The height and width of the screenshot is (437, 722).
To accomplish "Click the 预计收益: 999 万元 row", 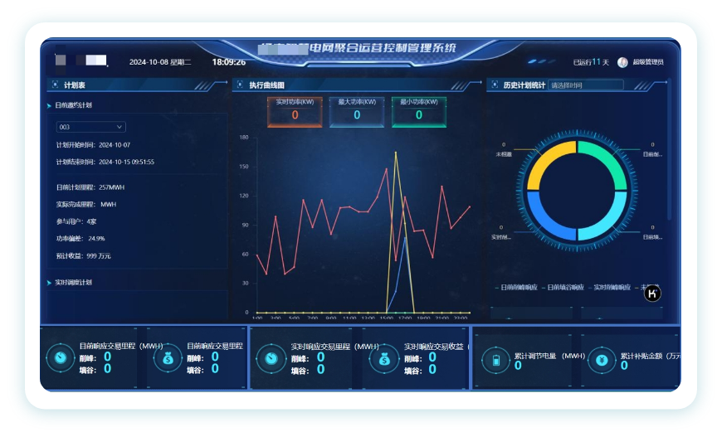I will 83,255.
